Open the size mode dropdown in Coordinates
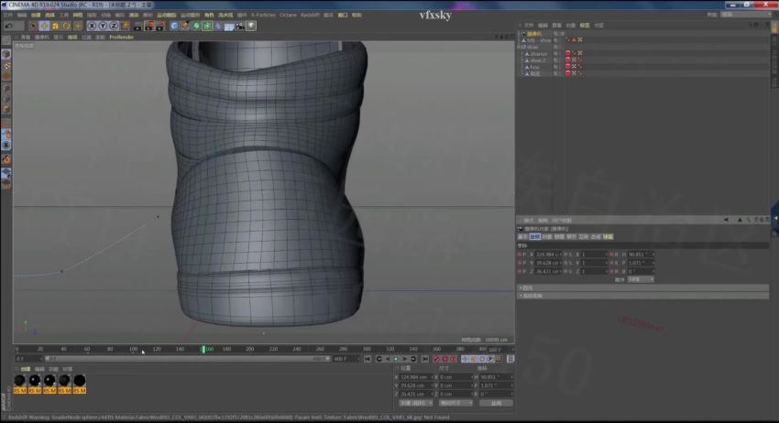Image resolution: width=779 pixels, height=423 pixels. tap(455, 403)
